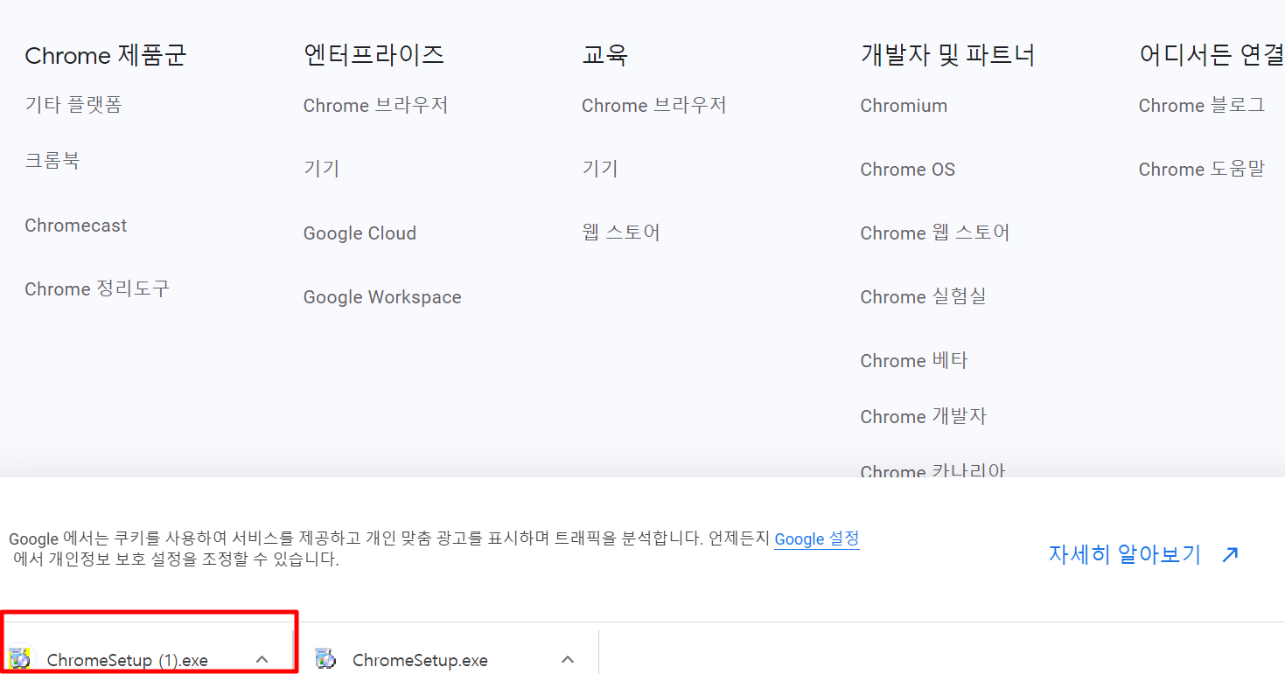The width and height of the screenshot is (1285, 674).
Task: Follow the Google 설정 link
Action: (817, 539)
